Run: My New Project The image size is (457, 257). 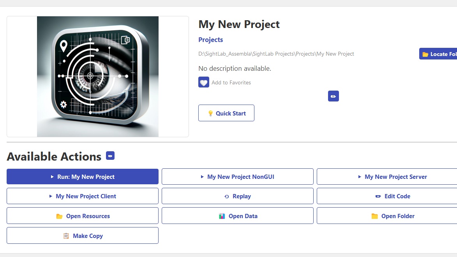tap(83, 177)
